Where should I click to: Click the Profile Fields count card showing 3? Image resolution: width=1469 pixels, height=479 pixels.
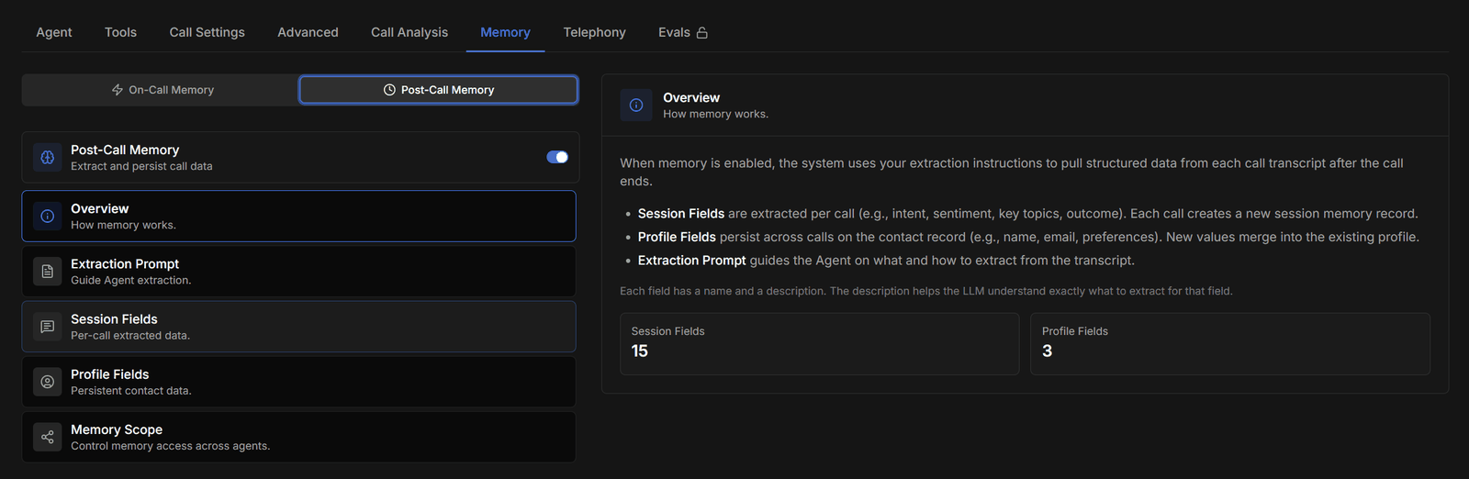[x=1230, y=344]
